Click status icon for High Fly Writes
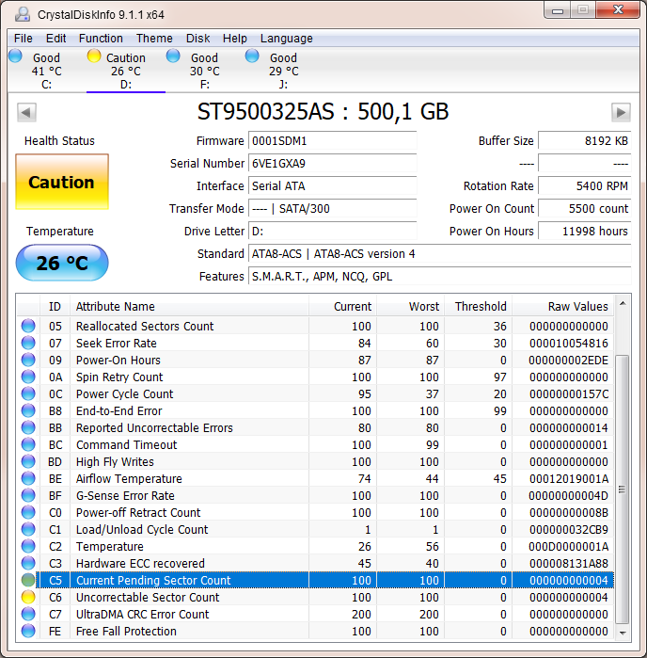The width and height of the screenshot is (647, 658). click(28, 461)
